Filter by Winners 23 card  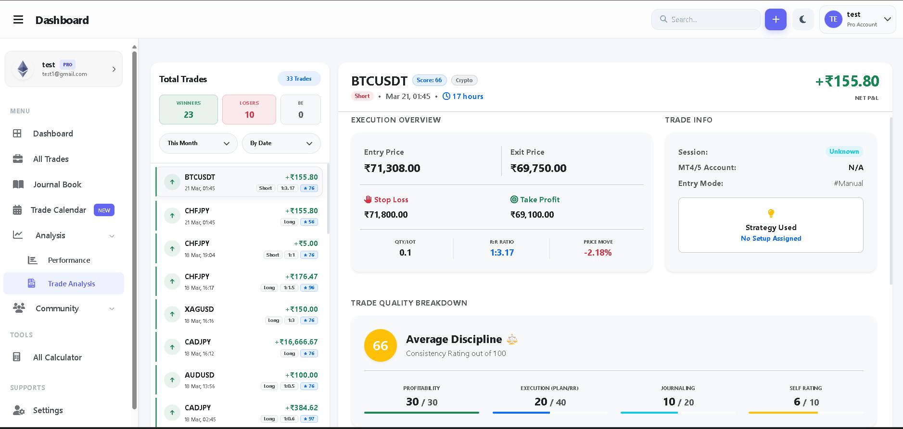pyautogui.click(x=189, y=110)
